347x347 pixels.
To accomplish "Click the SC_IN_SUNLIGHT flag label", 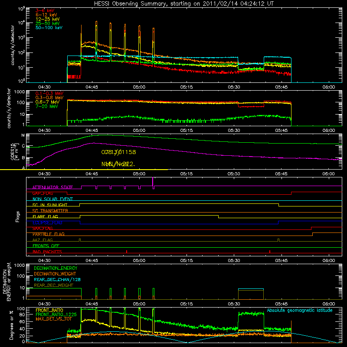I will [x=50, y=205].
